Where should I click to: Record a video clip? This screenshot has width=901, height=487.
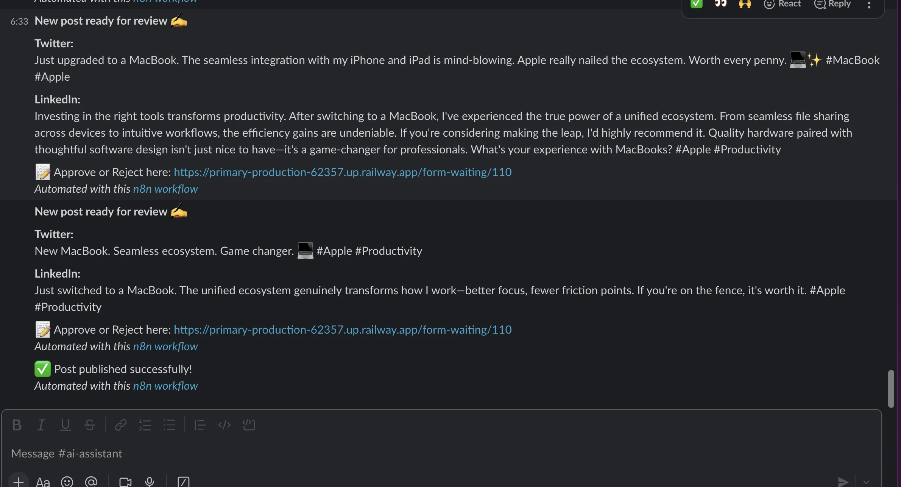(125, 482)
